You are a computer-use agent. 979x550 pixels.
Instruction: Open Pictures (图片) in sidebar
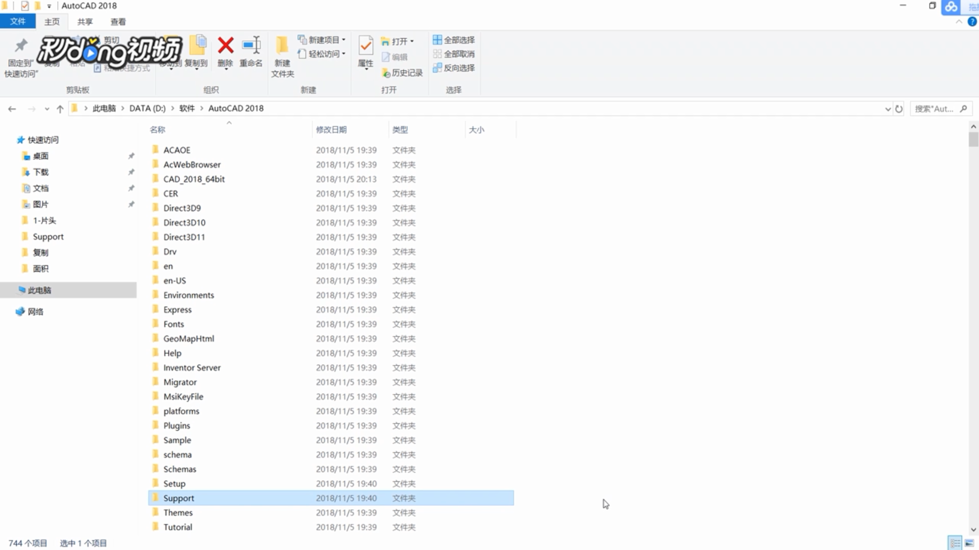40,205
